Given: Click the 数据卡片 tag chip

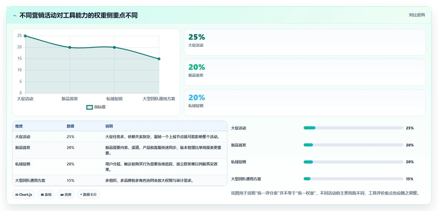Looking at the screenshot, I should click(88, 195).
